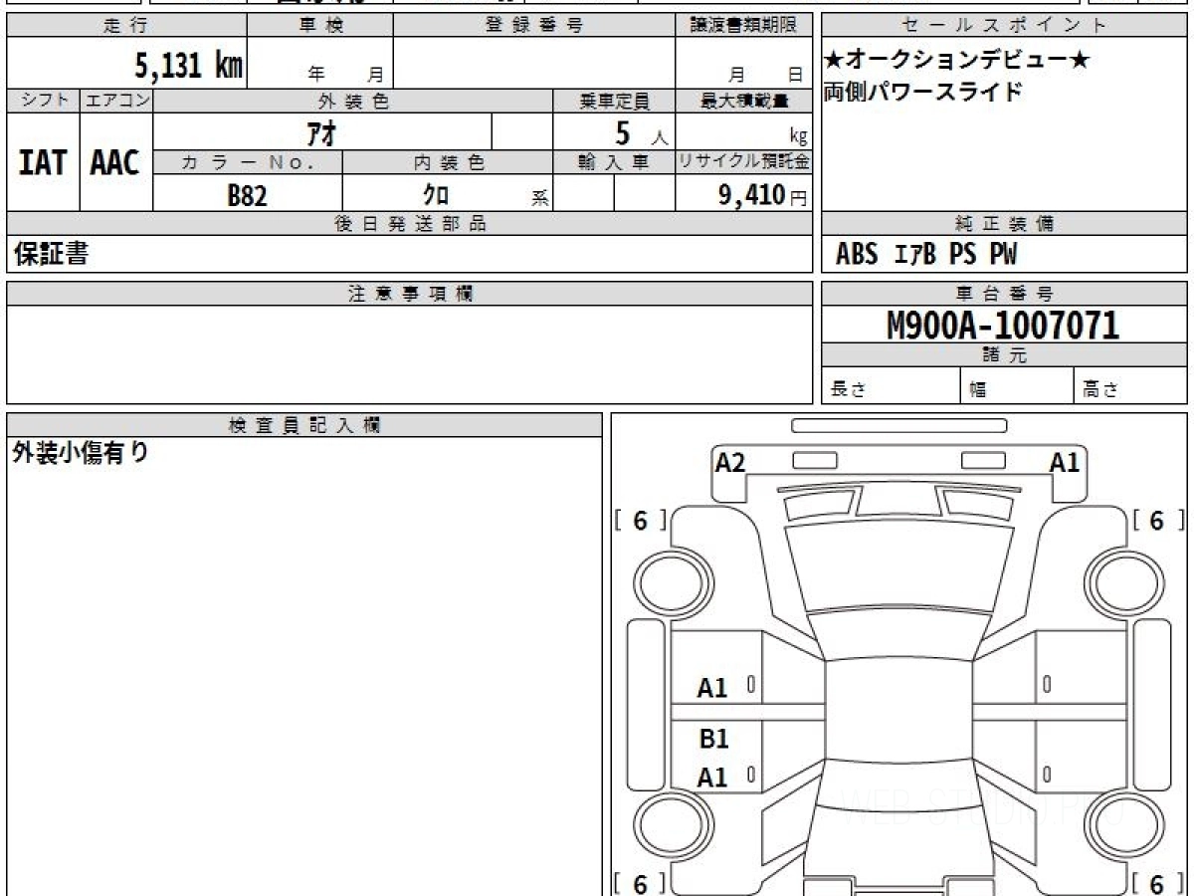The image size is (1194, 896).
Task: Select the 登録番号 header
Action: (534, 26)
